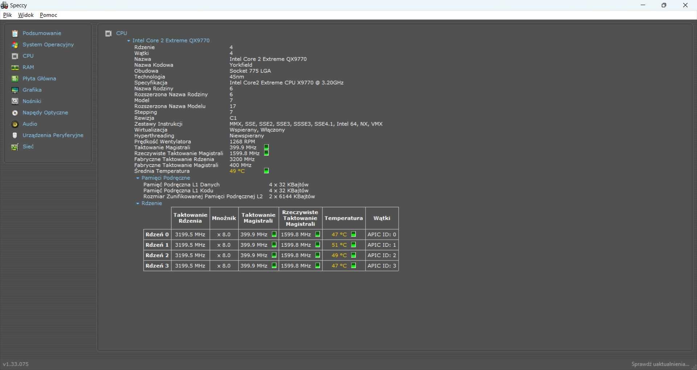Click green indicator next to Taktowanie Magistrali 399.9 MHz
Screen dimensions: 697x370
[x=266, y=147]
